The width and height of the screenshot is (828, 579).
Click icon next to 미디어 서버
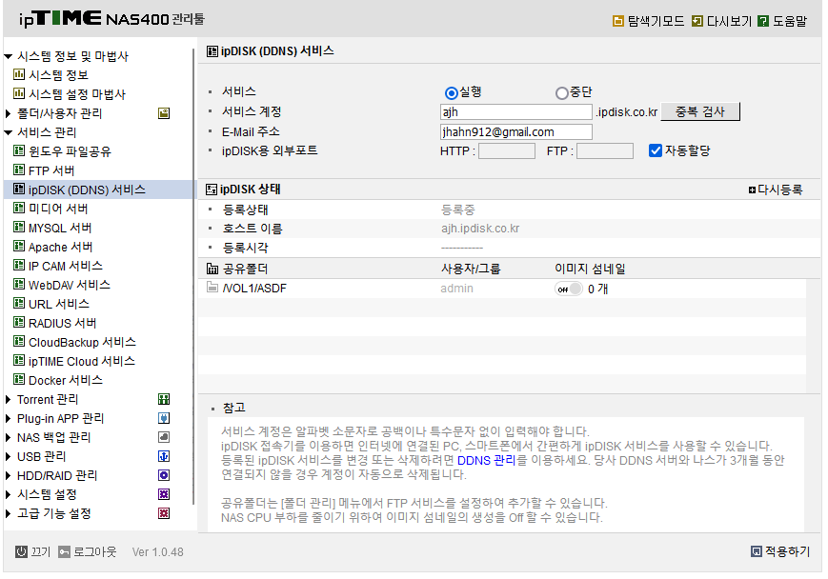[19, 208]
